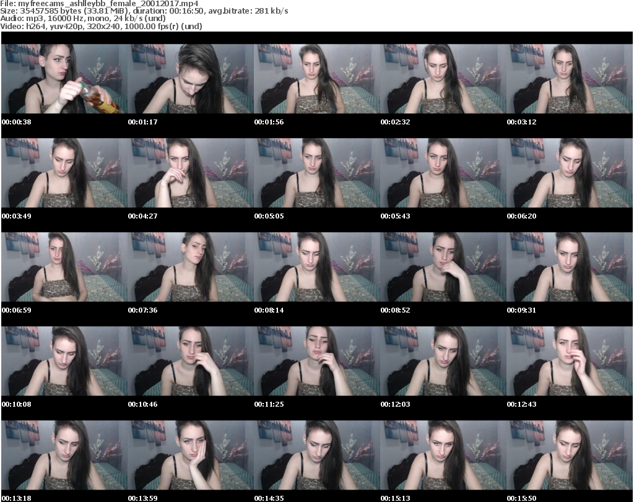This screenshot has width=634, height=502.
Task: Click the timestamp text 00:02:32
Action: 395,122
